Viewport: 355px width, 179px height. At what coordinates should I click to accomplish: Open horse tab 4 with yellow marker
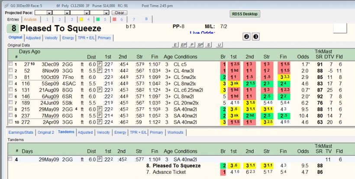pos(85,19)
